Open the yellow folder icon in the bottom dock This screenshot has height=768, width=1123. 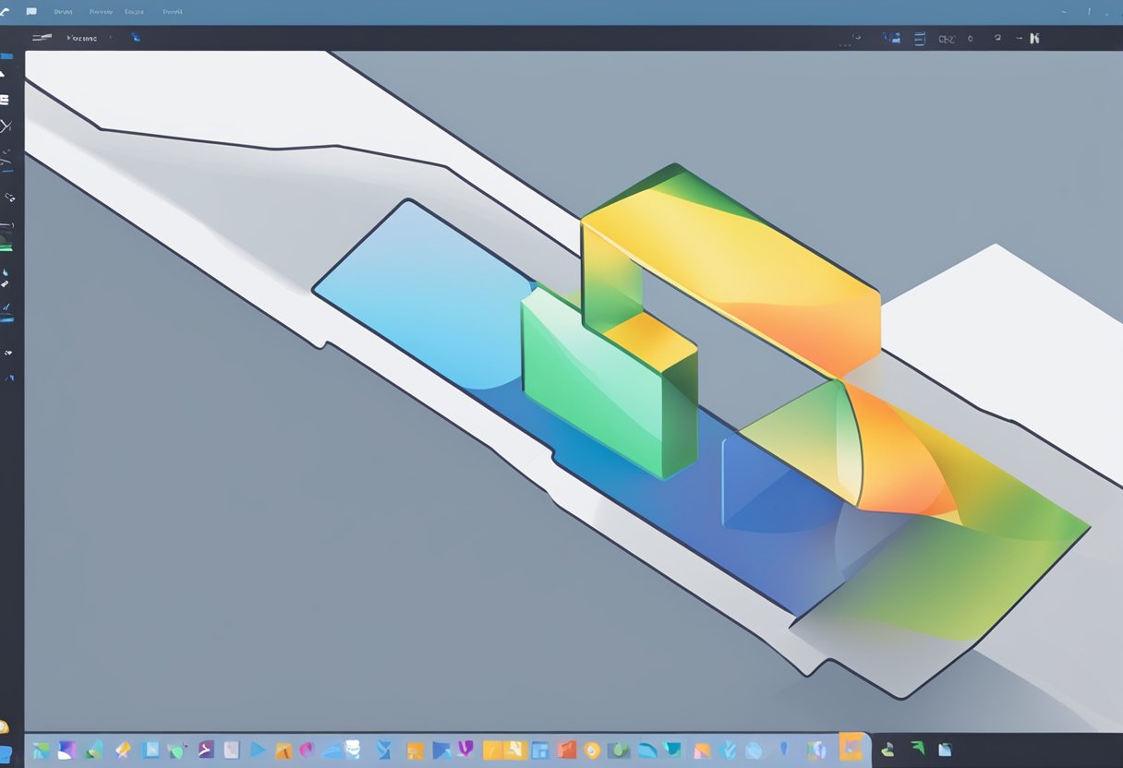pos(492,750)
